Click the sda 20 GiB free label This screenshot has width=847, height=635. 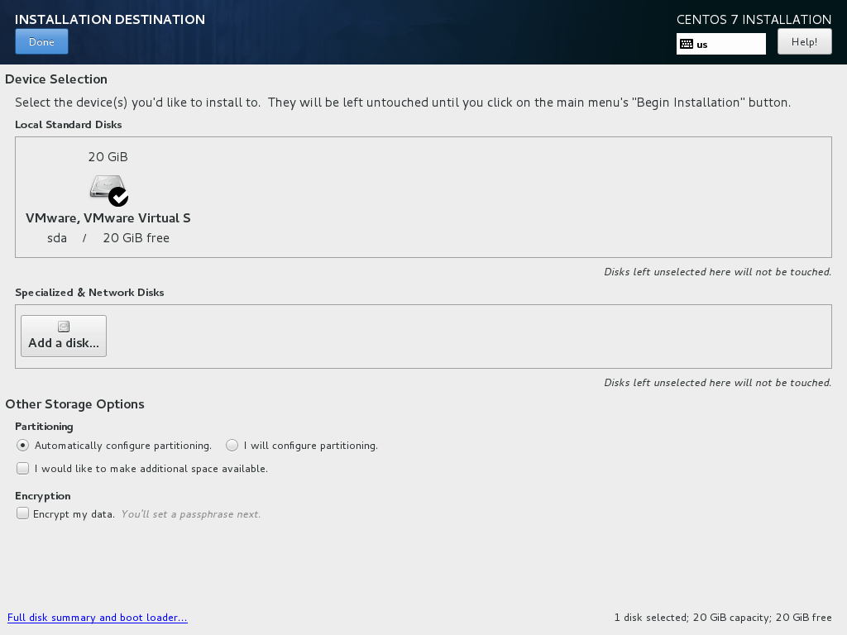(x=108, y=237)
